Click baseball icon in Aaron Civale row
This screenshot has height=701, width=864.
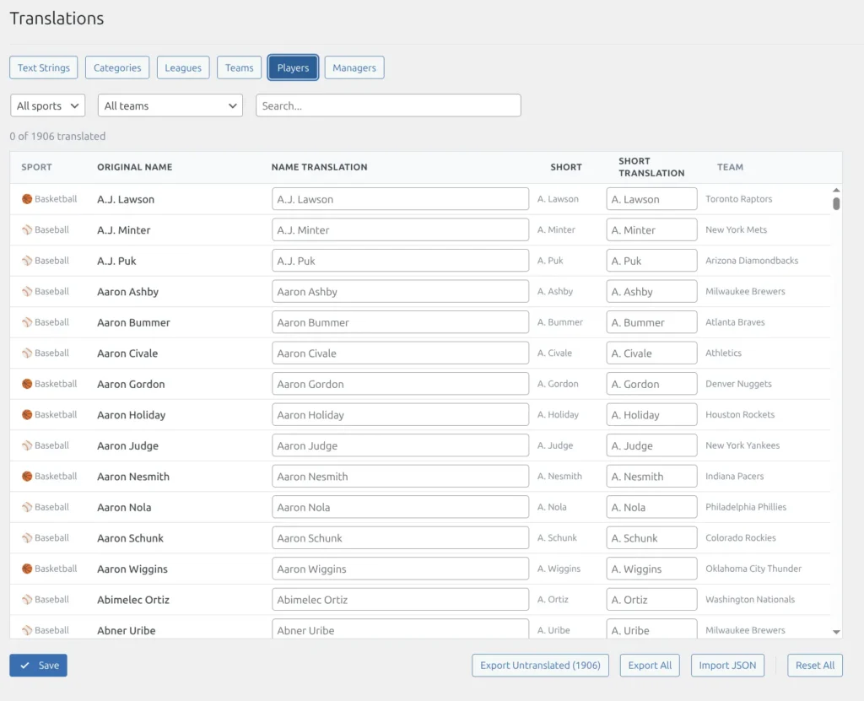26,353
